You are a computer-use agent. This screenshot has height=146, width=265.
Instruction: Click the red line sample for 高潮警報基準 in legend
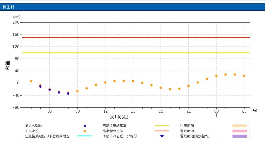point(162,131)
